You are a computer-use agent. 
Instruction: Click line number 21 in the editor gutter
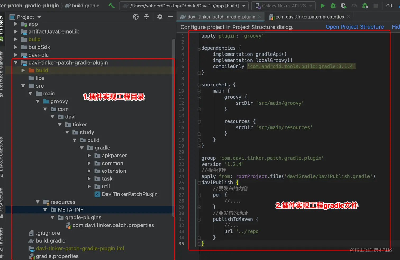pyautogui.click(x=181, y=158)
